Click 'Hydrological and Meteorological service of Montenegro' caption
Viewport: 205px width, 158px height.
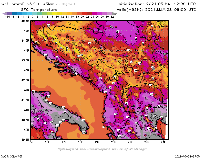pyautogui.click(x=102, y=149)
